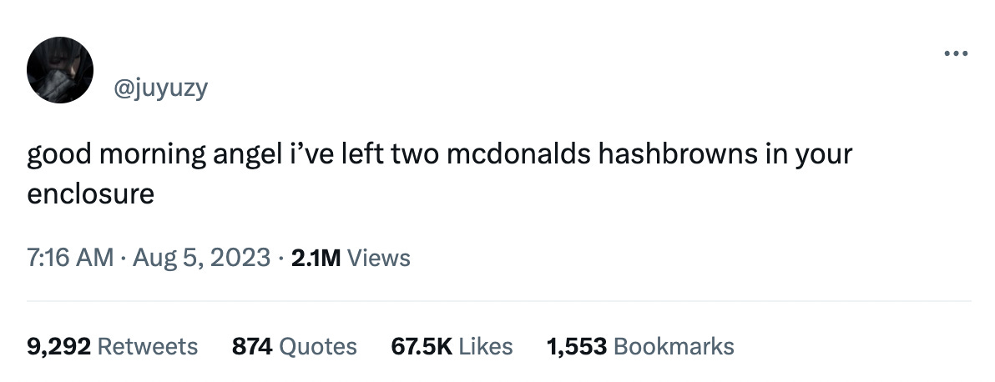This screenshot has width=995, height=382.
Task: Click the words "mcdonalds hashbrowns" in tweet
Action: coord(602,154)
